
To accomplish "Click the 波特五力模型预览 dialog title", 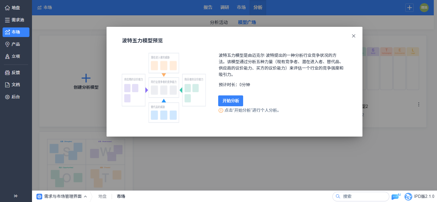I will click(x=142, y=41).
